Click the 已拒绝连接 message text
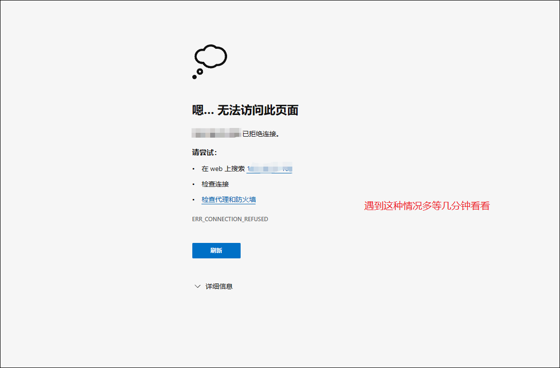Screen dimensions: 560x368 coord(260,134)
